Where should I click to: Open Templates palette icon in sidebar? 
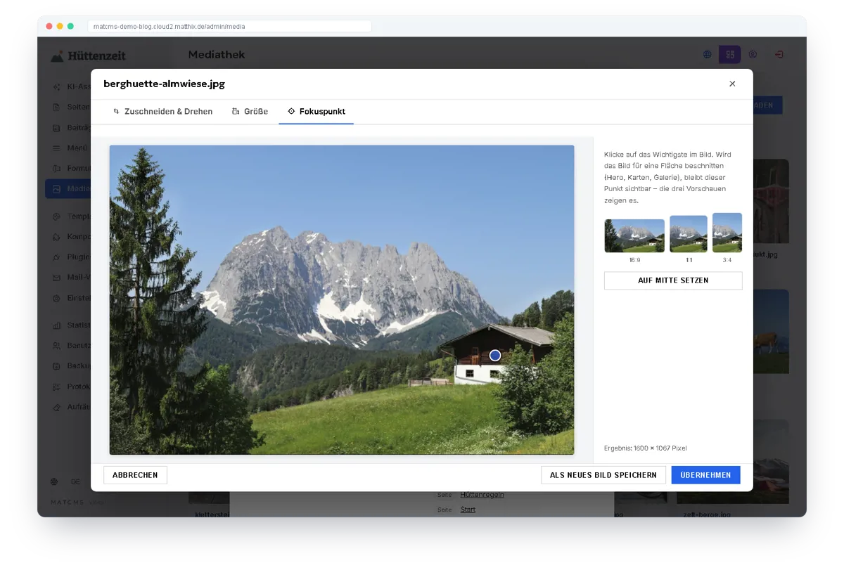57,216
